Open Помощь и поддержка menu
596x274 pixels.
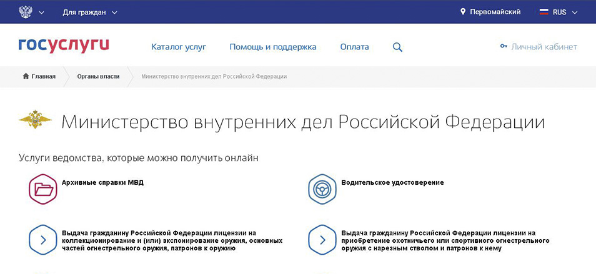[x=273, y=47]
